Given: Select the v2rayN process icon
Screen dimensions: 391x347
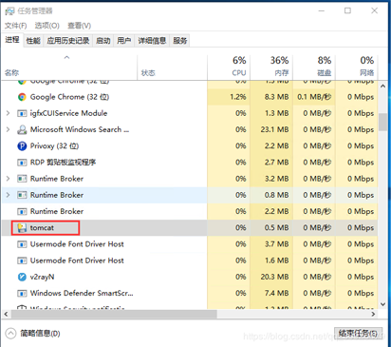Looking at the screenshot, I should coord(22,277).
